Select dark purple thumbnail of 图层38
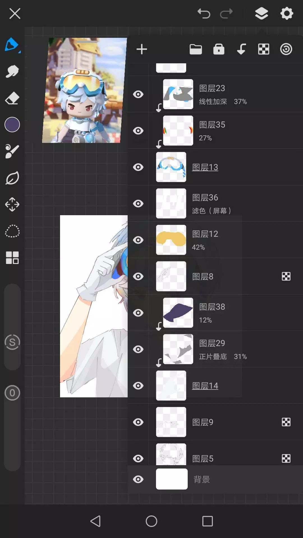Screen dimensions: 303x538 click(178, 313)
